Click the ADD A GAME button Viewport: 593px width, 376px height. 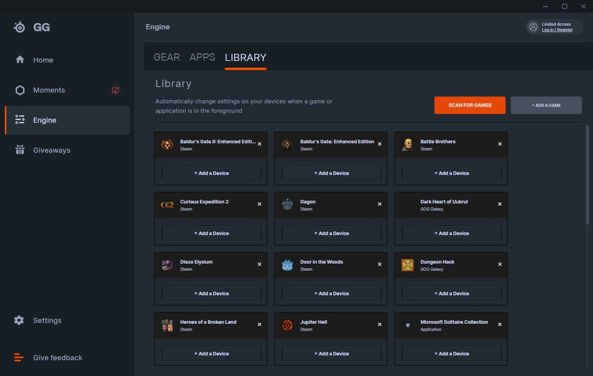(546, 105)
